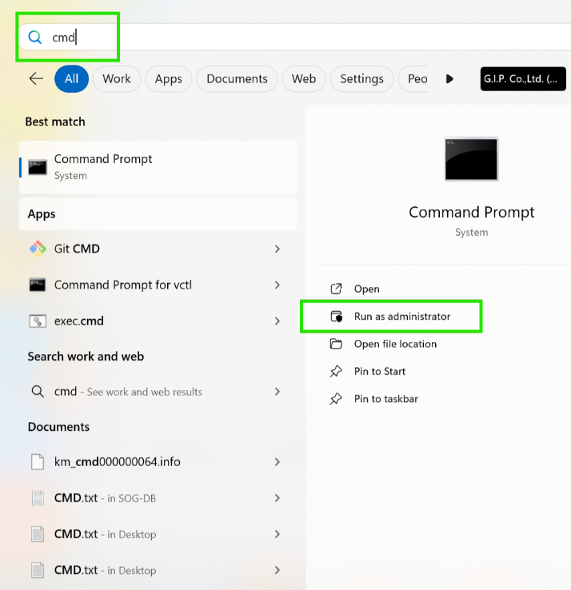Image resolution: width=571 pixels, height=590 pixels.
Task: Click the Open file location folder icon
Action: tap(336, 344)
